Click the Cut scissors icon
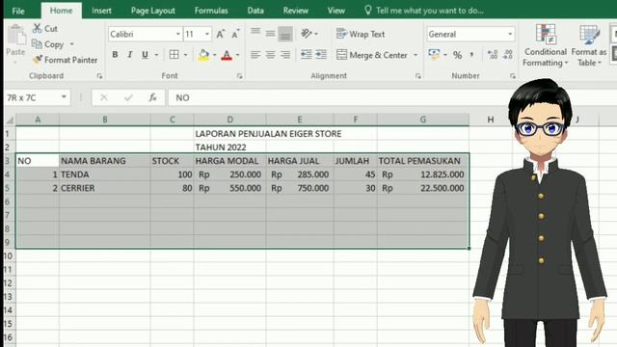 click(x=38, y=28)
